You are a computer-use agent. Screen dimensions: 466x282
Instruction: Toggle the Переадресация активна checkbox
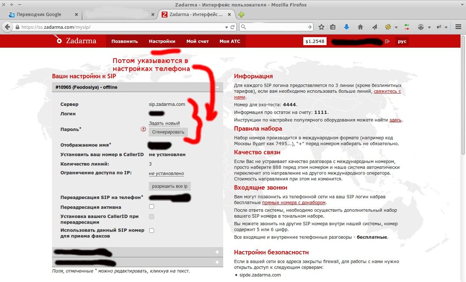click(152, 207)
